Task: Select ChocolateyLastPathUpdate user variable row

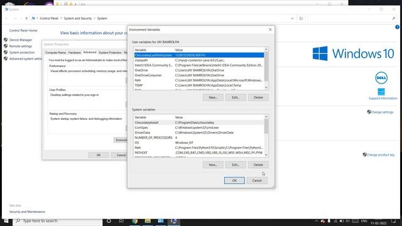Action: pyautogui.click(x=199, y=55)
